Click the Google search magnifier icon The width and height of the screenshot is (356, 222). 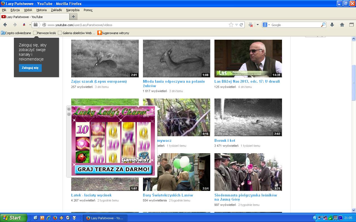click(x=323, y=25)
